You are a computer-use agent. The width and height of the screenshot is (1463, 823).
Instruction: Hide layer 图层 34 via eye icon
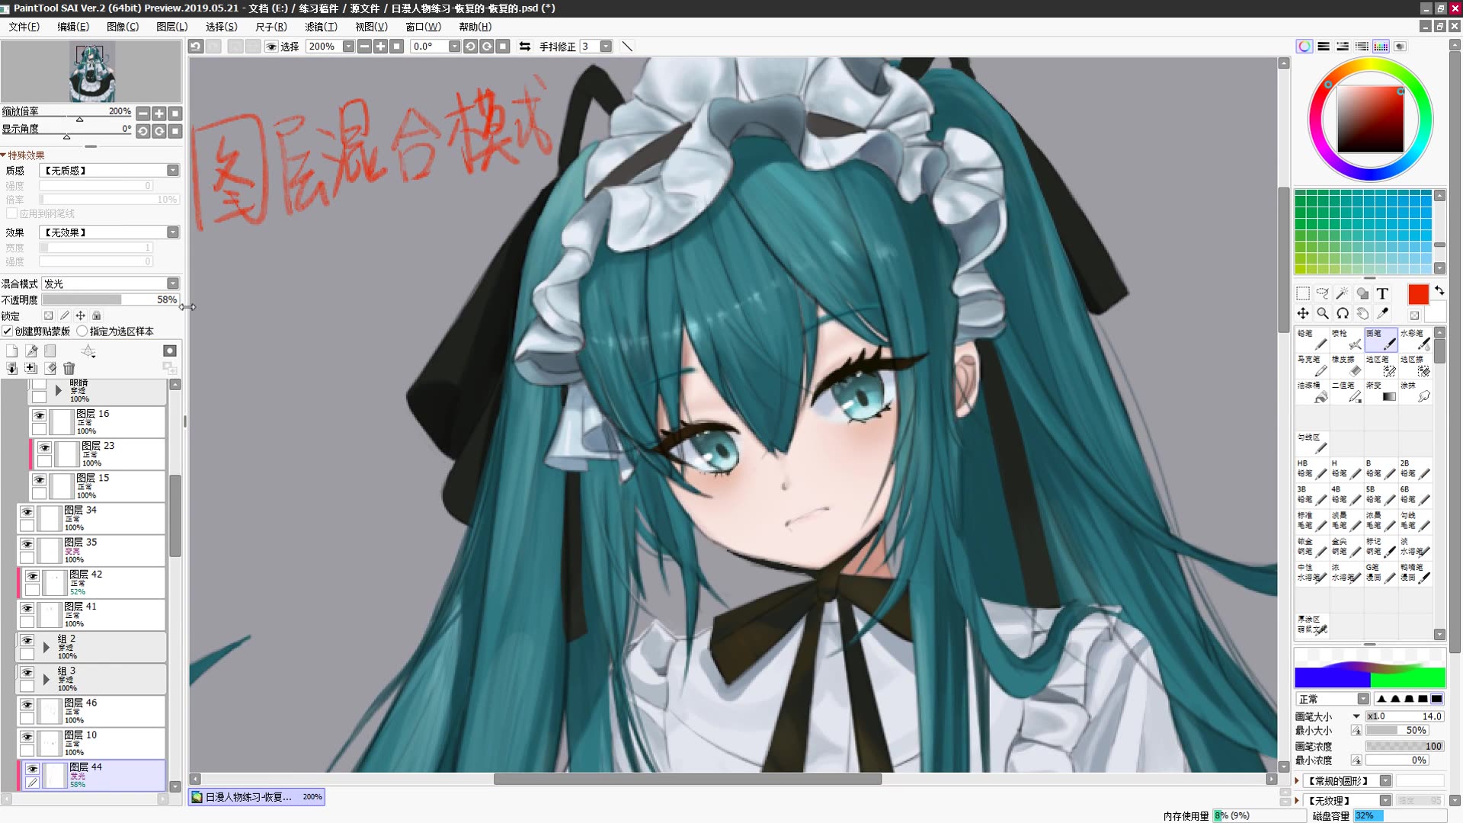(x=27, y=512)
